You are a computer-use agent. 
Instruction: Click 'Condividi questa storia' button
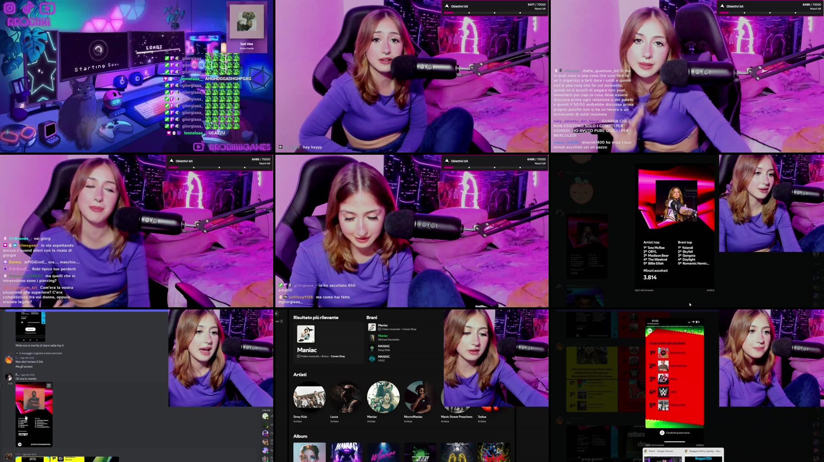pyautogui.click(x=675, y=433)
